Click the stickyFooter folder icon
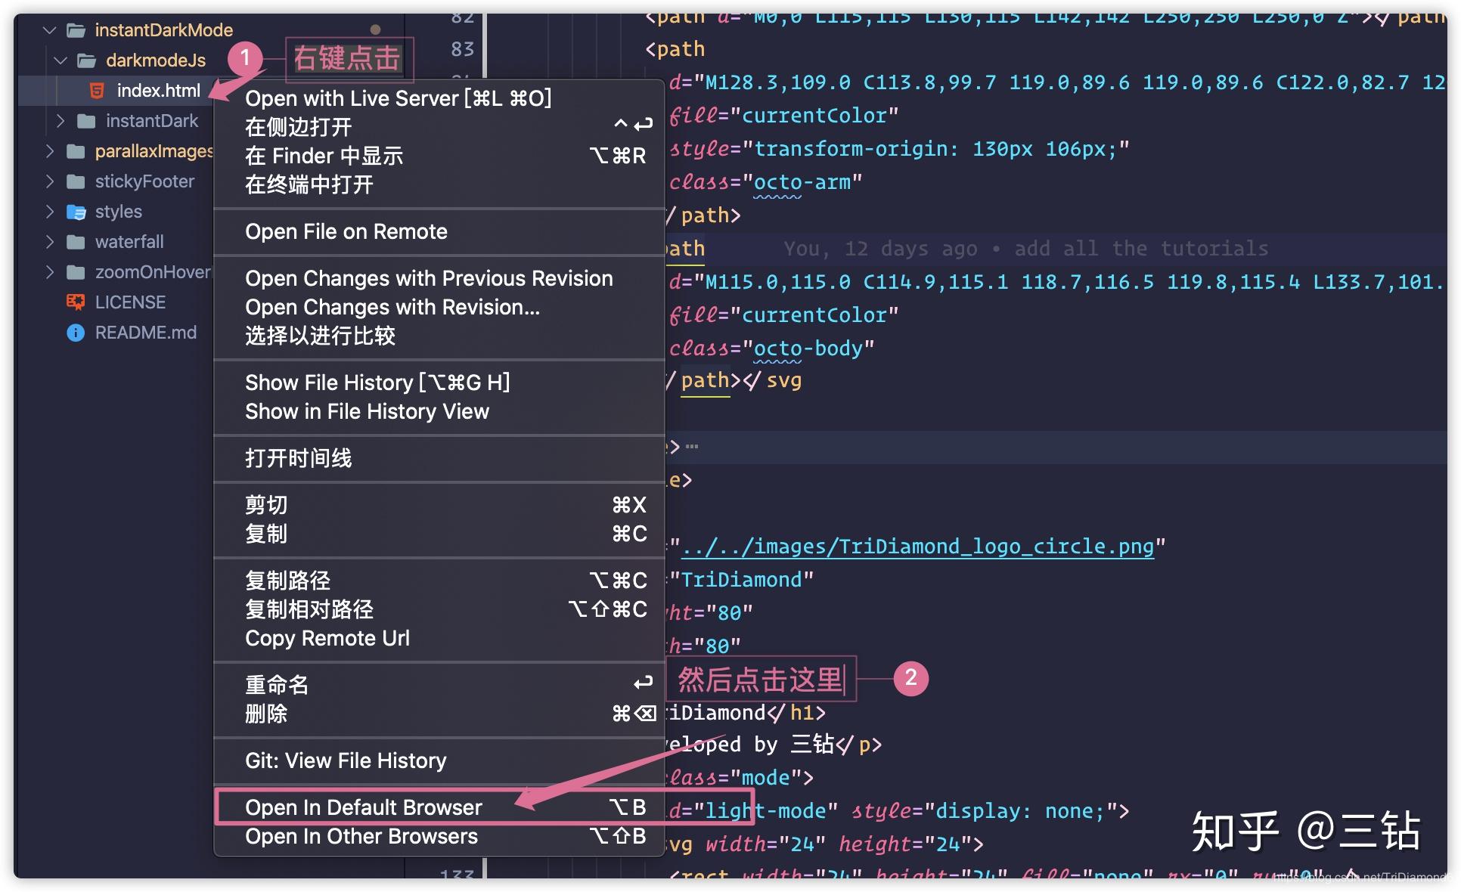Image resolution: width=1461 pixels, height=892 pixels. pos(76,181)
